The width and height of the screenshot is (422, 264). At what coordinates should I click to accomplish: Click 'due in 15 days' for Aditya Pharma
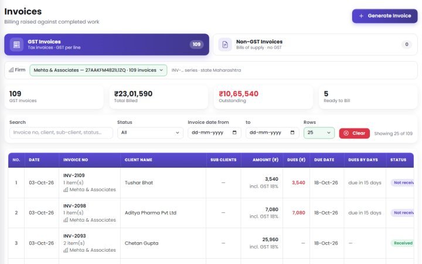[365, 213]
